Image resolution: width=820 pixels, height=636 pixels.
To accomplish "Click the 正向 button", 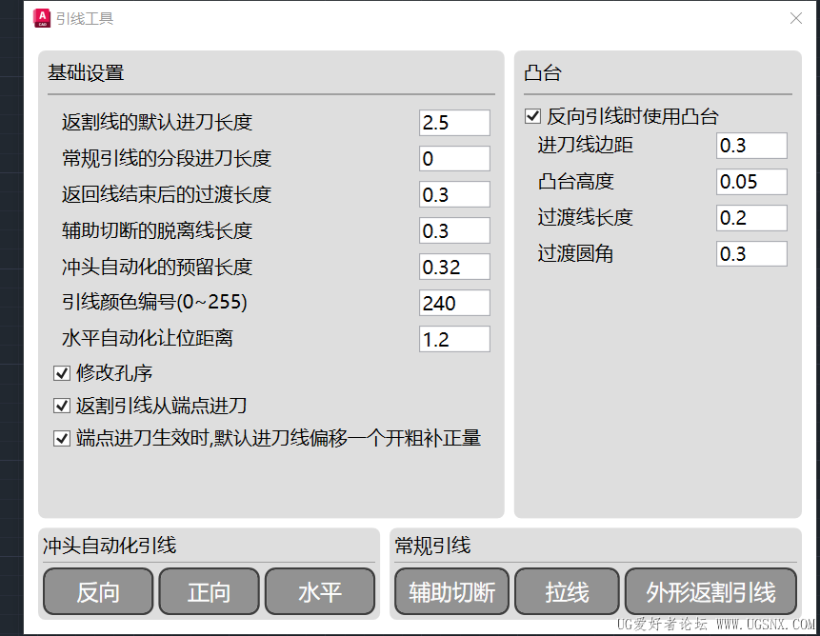I will click(x=210, y=591).
